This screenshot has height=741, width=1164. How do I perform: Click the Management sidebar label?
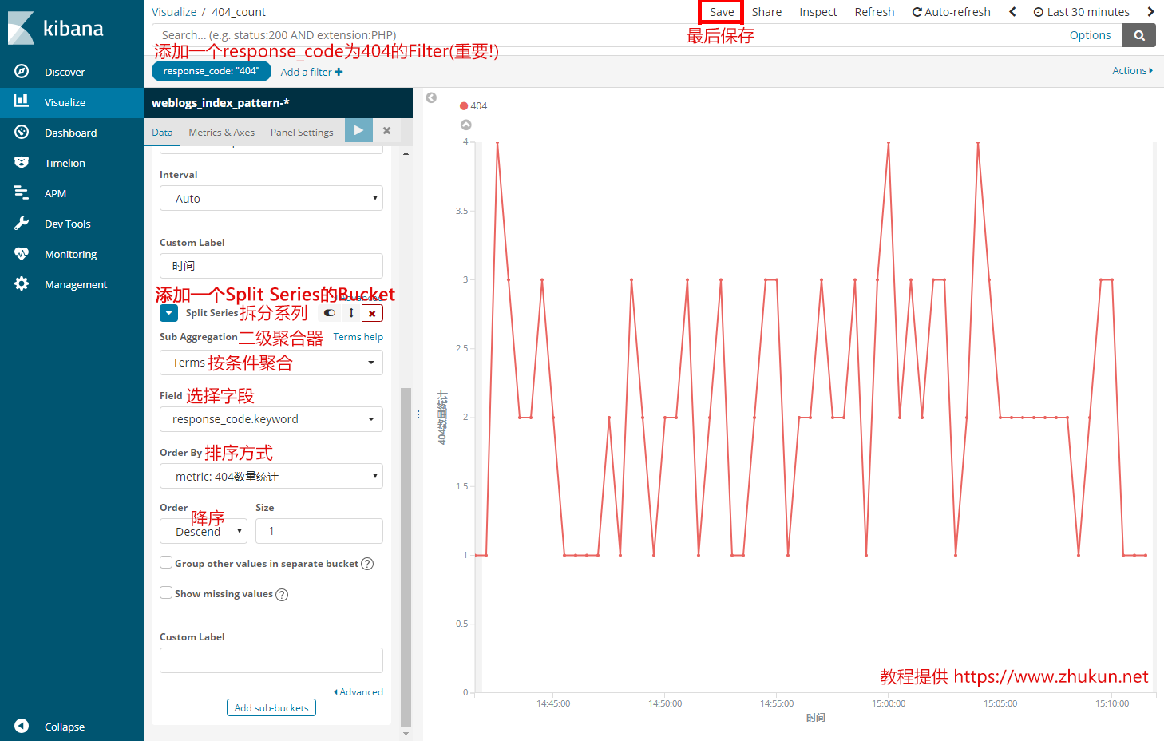pyautogui.click(x=76, y=284)
